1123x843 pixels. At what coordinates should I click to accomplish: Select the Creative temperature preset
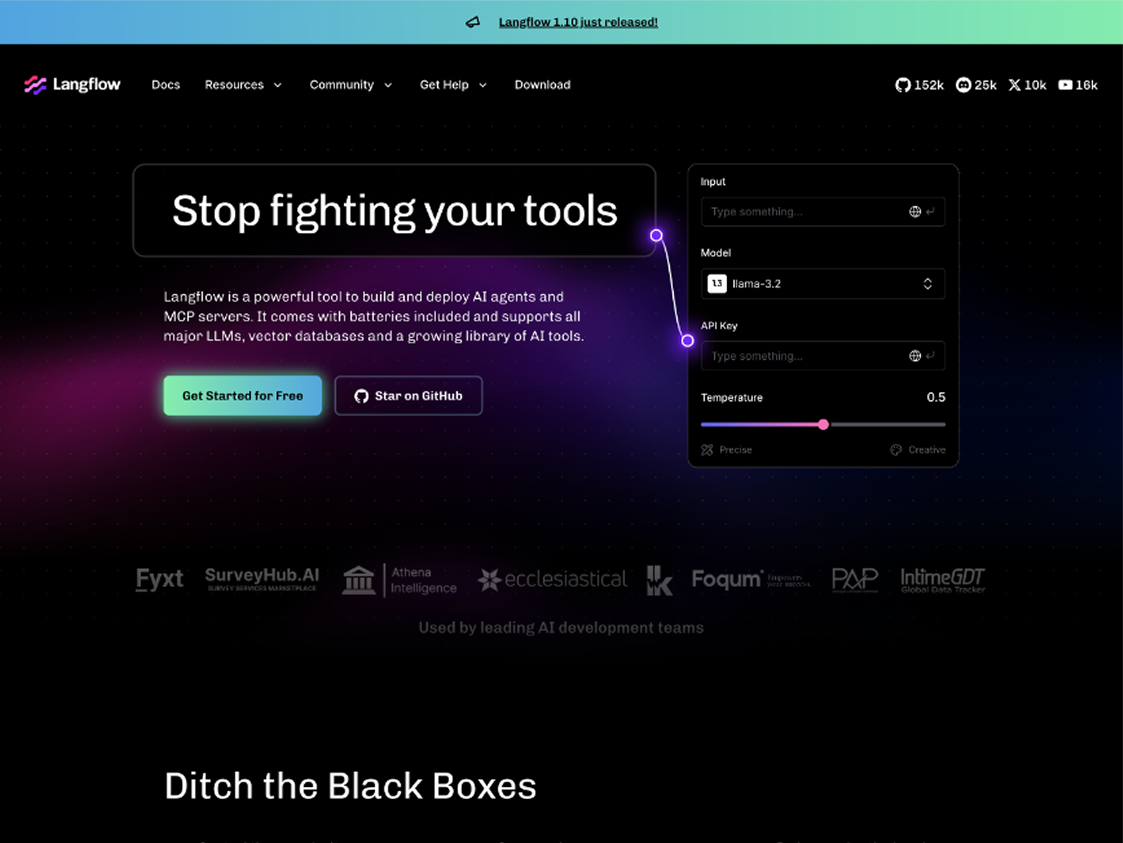[x=918, y=450]
